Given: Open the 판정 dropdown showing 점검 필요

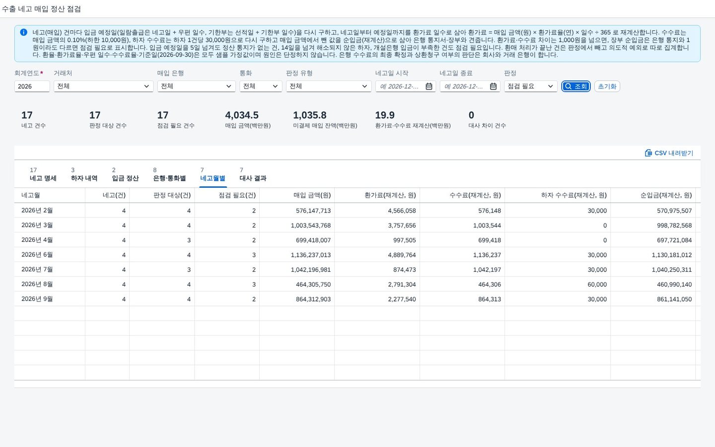Looking at the screenshot, I should click(531, 86).
